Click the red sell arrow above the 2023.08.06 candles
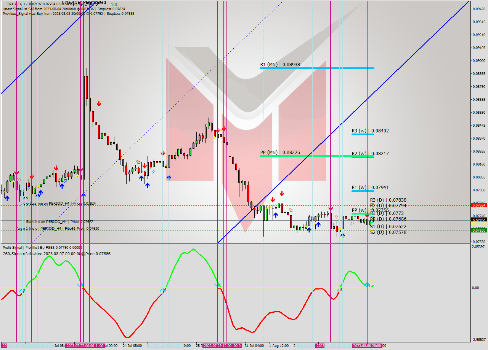 pos(366,215)
